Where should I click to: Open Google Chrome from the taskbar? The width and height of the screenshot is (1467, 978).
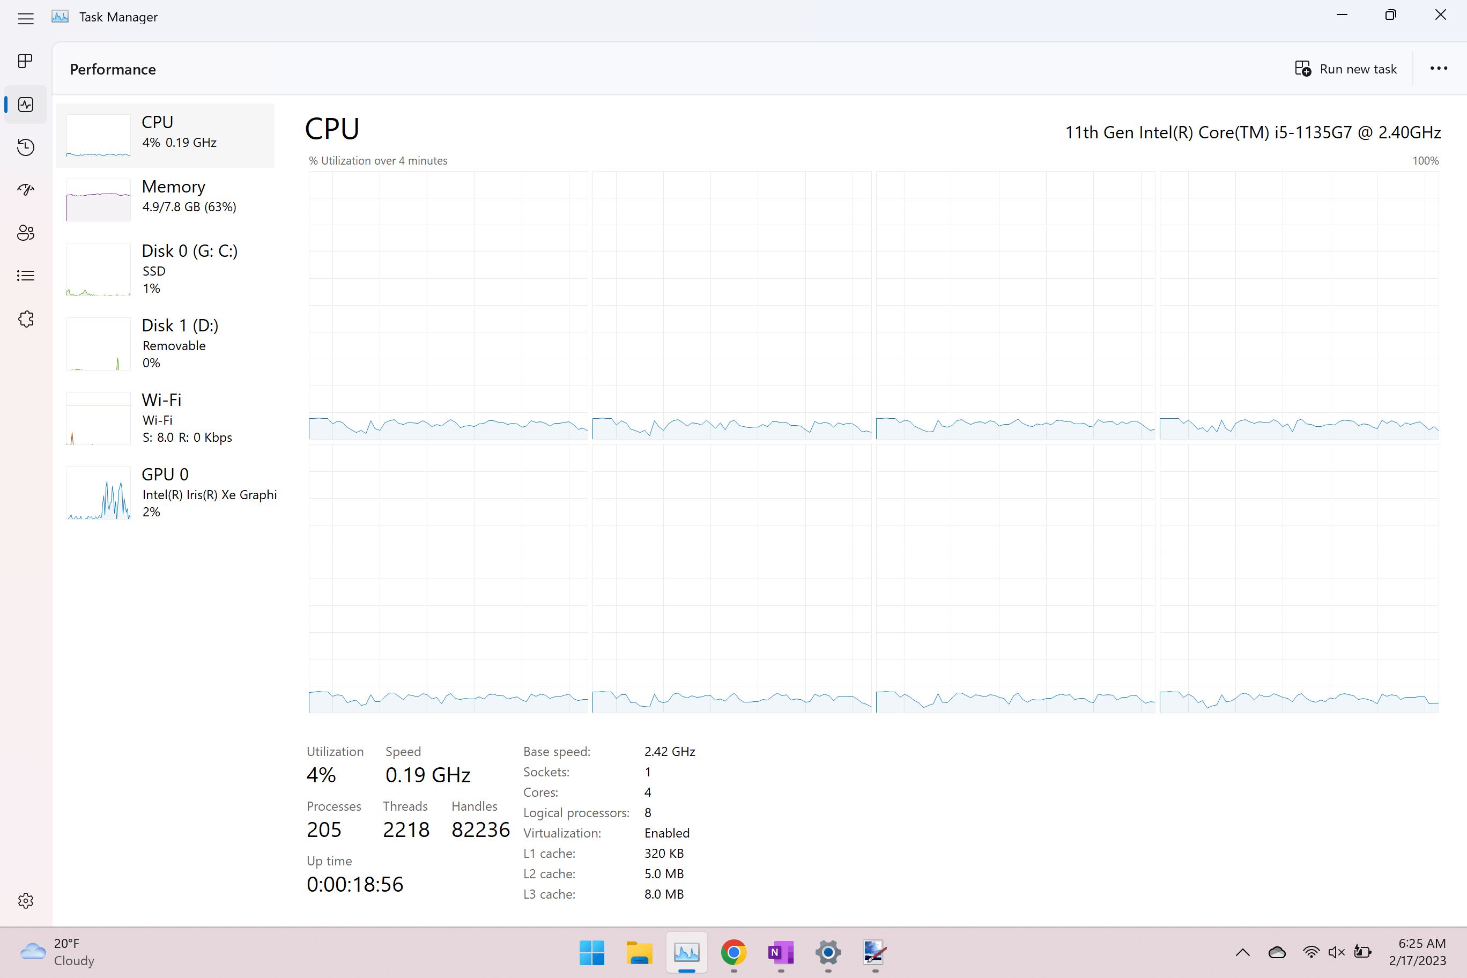pos(733,952)
